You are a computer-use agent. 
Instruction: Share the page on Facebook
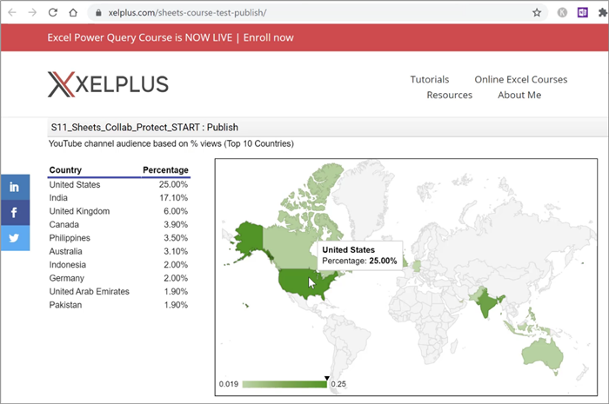click(x=15, y=213)
